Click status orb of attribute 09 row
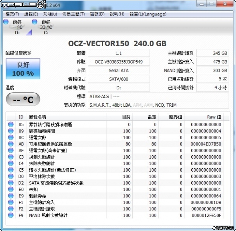The image size is (236, 231). pyautogui.click(x=11, y=131)
